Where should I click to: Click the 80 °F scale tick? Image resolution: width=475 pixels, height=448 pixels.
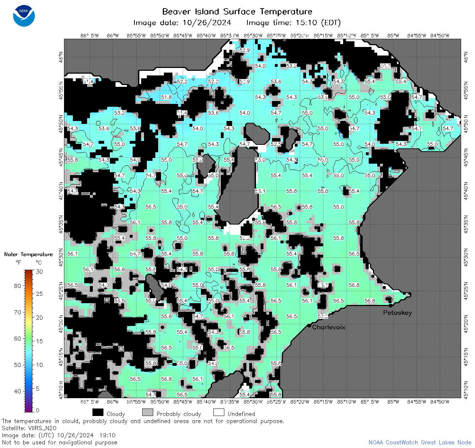(x=17, y=286)
